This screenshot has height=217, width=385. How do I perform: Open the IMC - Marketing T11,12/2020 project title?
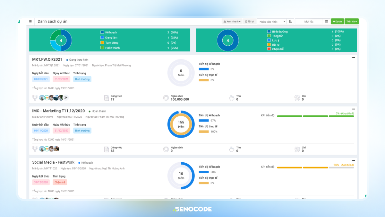click(58, 111)
